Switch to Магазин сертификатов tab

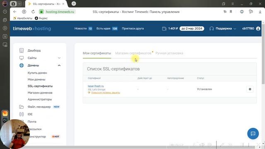click(133, 53)
